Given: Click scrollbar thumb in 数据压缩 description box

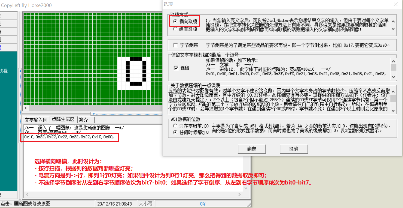Looking at the screenshot, I should tap(393, 98).
